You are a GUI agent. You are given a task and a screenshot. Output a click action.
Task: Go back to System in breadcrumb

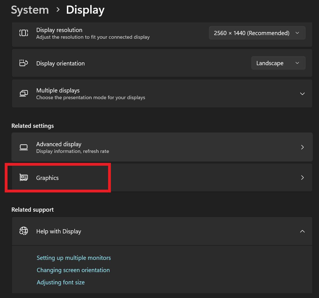(x=30, y=10)
